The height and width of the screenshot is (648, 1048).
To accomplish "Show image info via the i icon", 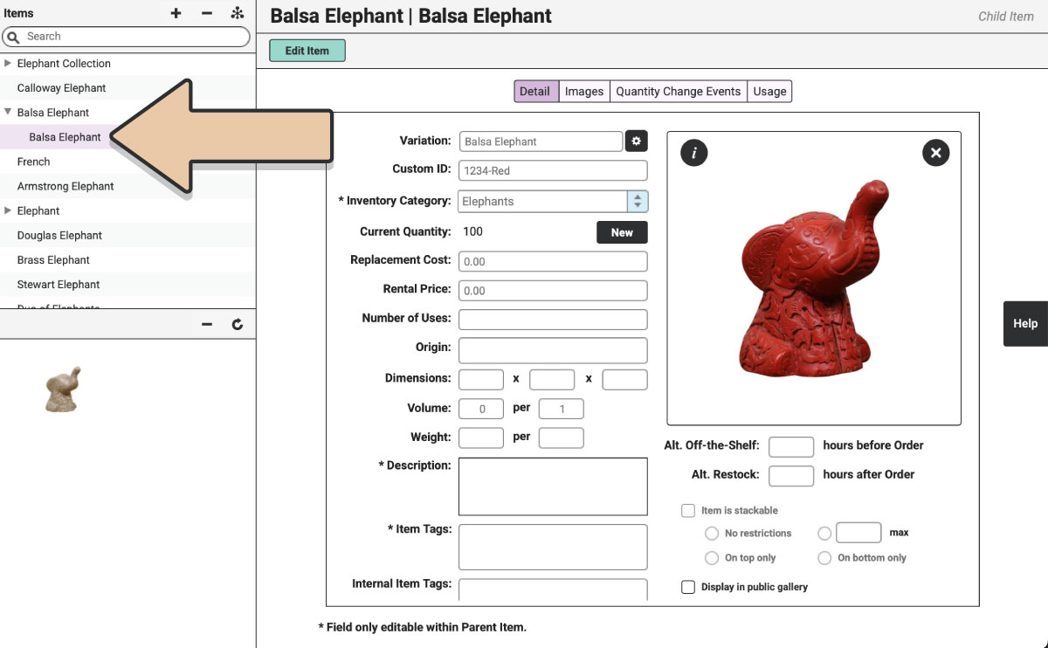I will 694,153.
